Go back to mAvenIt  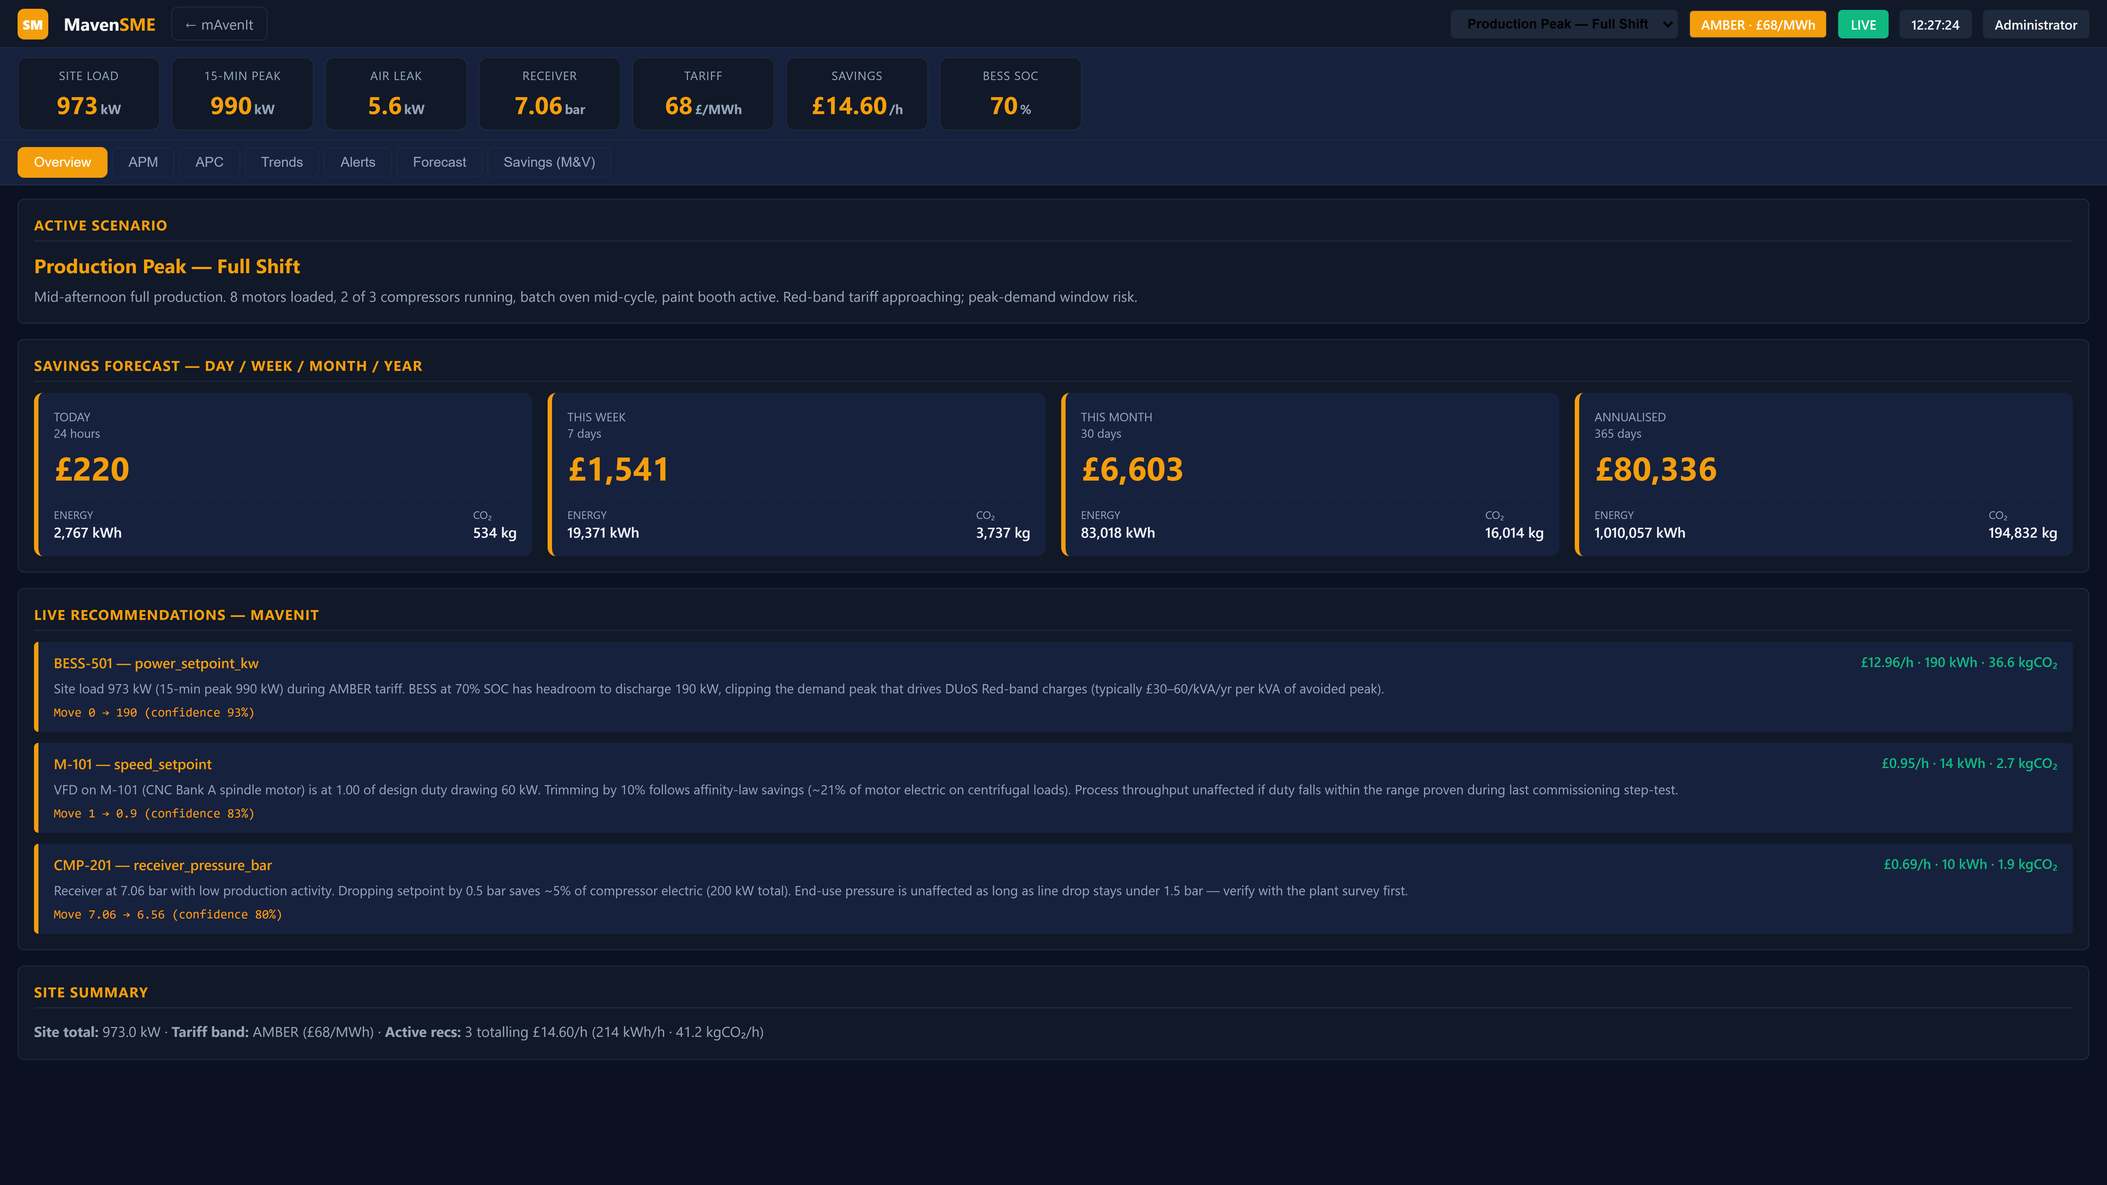pos(219,24)
